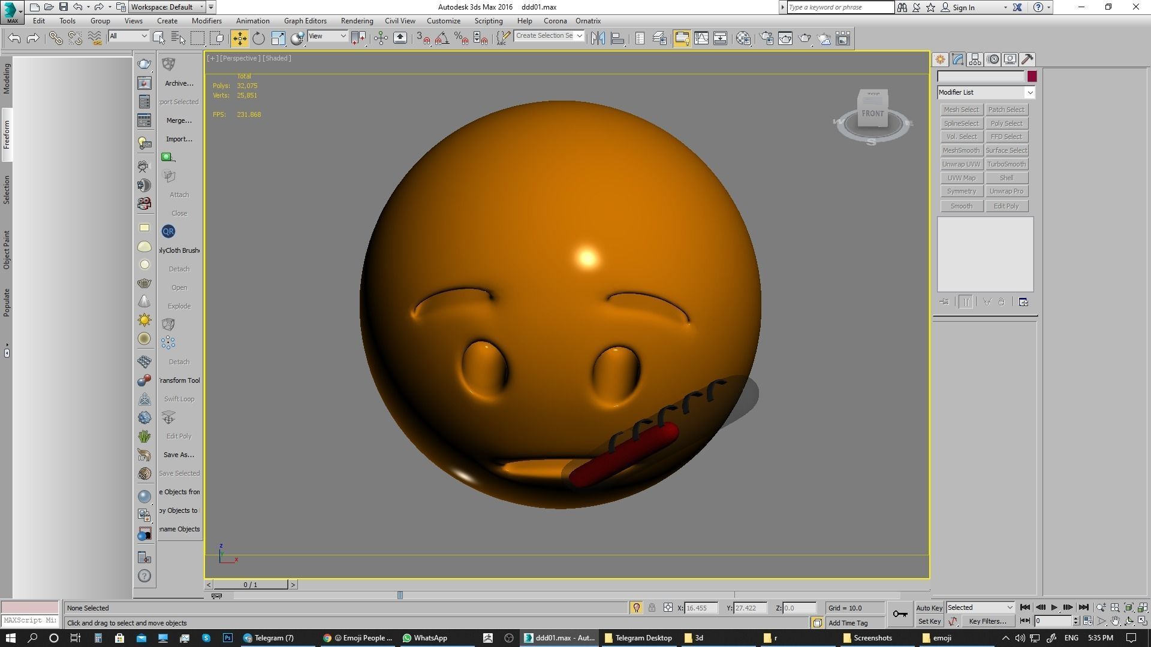
Task: Open the Selected key filter dropdown
Action: [x=980, y=607]
